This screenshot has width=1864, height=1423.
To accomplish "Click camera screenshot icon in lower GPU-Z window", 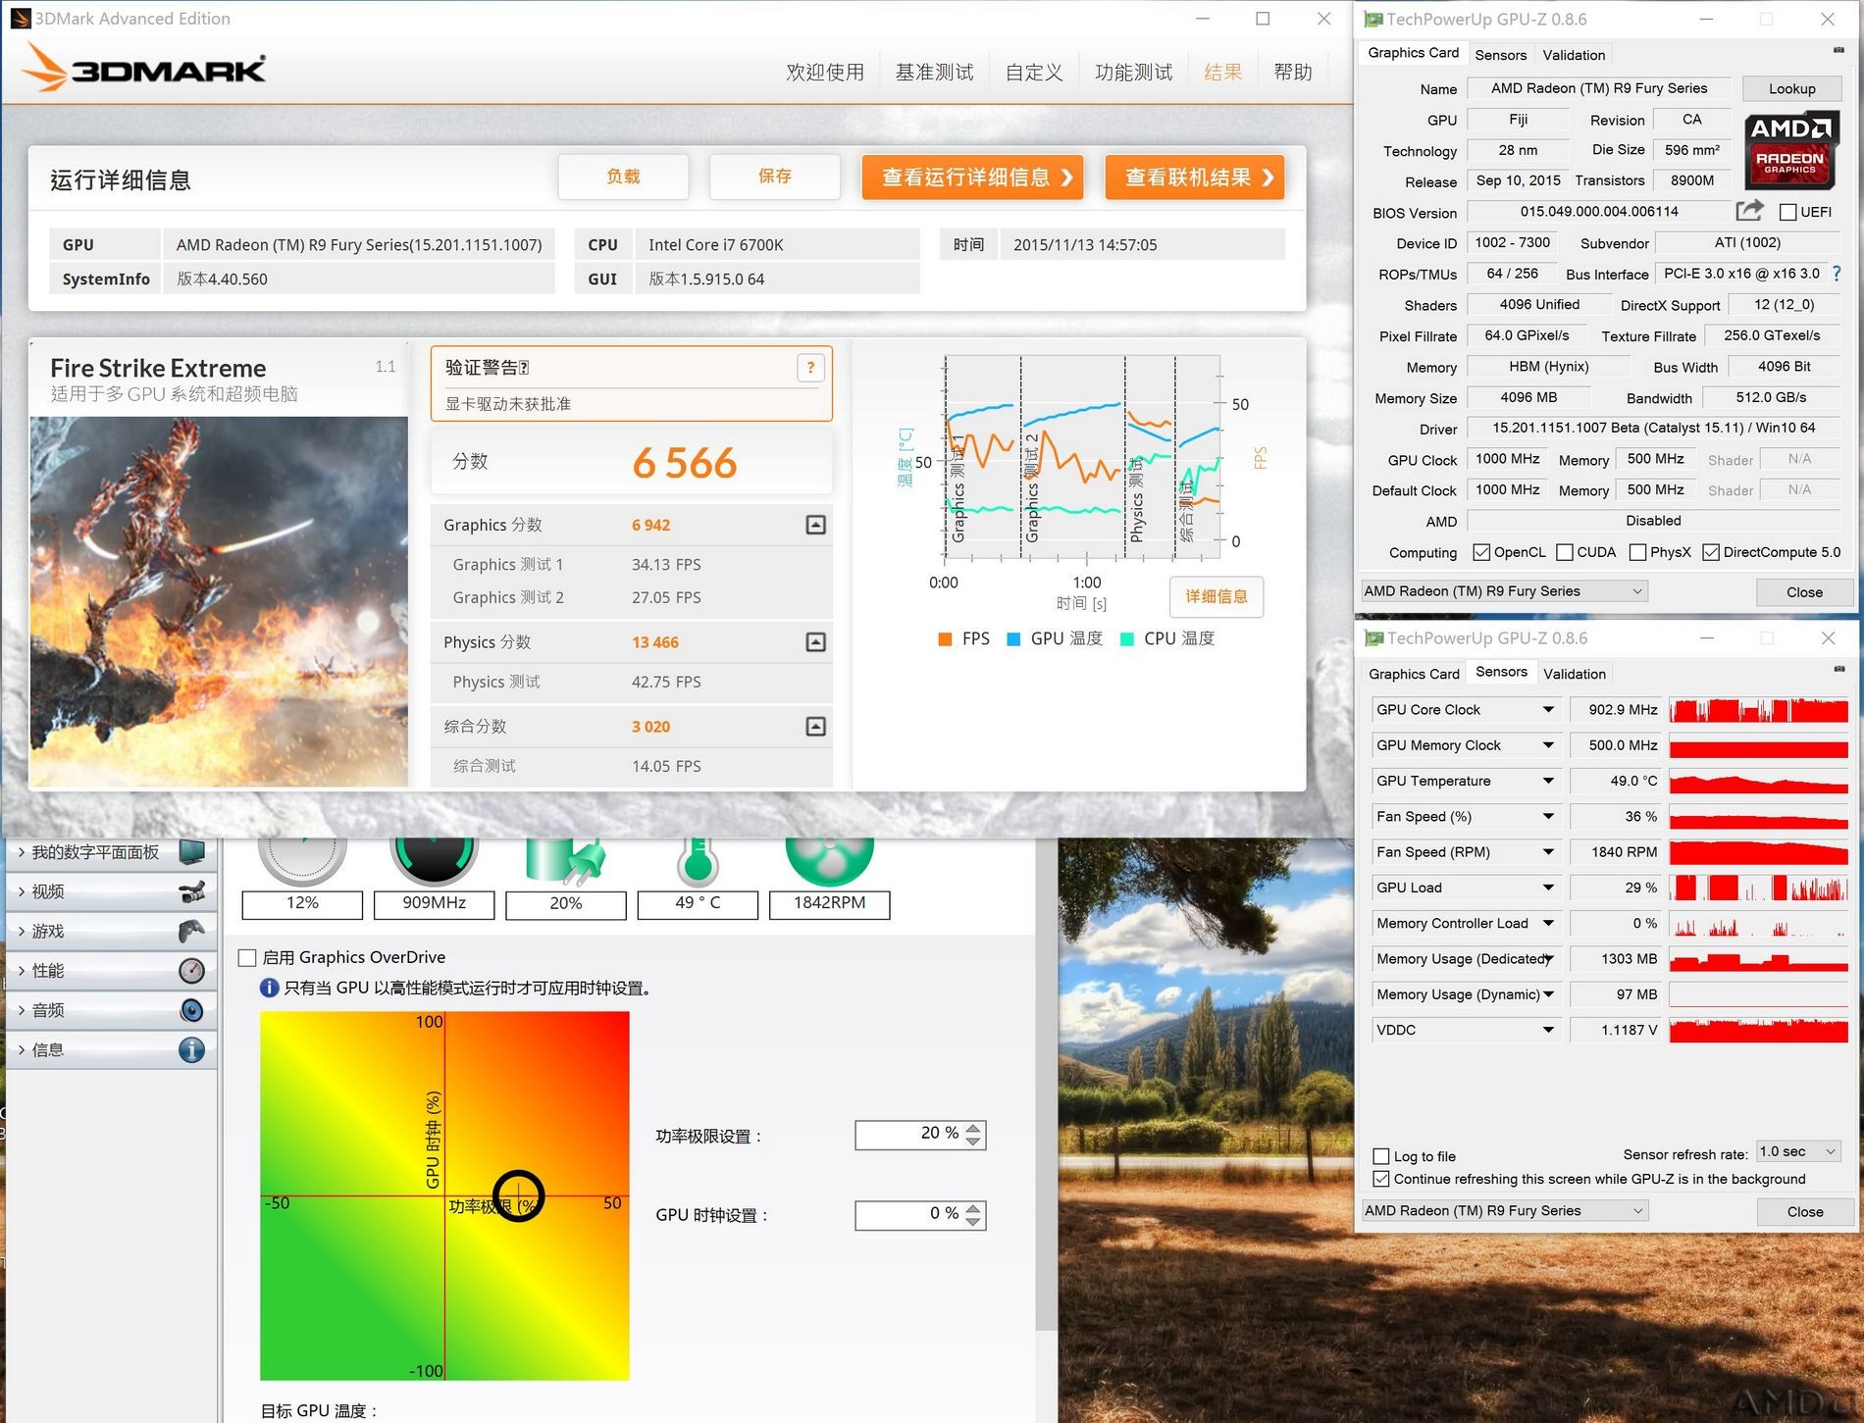I will click(x=1838, y=669).
